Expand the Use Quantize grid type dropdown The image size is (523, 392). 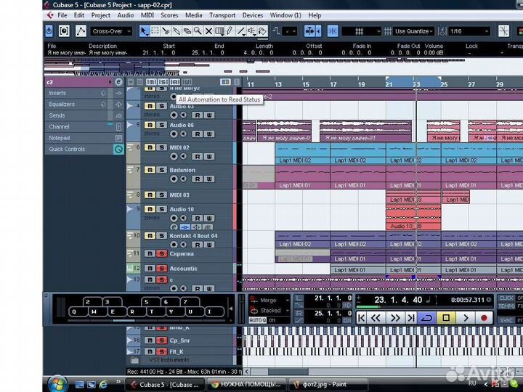coord(414,31)
